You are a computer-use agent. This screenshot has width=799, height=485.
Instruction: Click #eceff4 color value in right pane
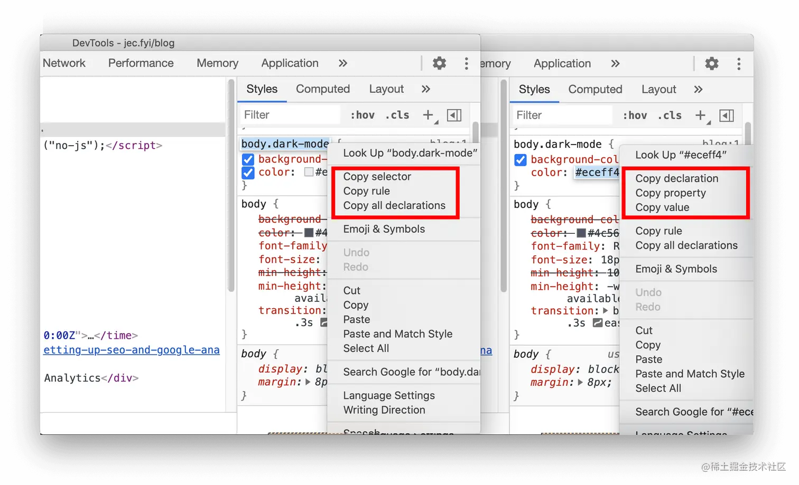tap(597, 173)
